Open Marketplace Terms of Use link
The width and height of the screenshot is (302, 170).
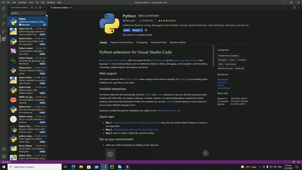[168, 110]
